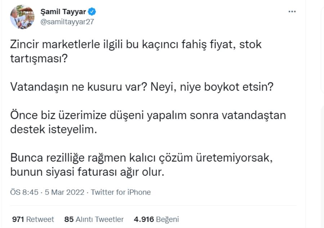This screenshot has height=228, width=324.
Task: Open the 85 Alıntı Tweetler list
Action: 94,219
